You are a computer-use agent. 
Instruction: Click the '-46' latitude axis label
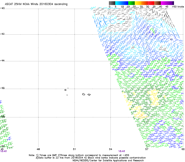point(2,88)
